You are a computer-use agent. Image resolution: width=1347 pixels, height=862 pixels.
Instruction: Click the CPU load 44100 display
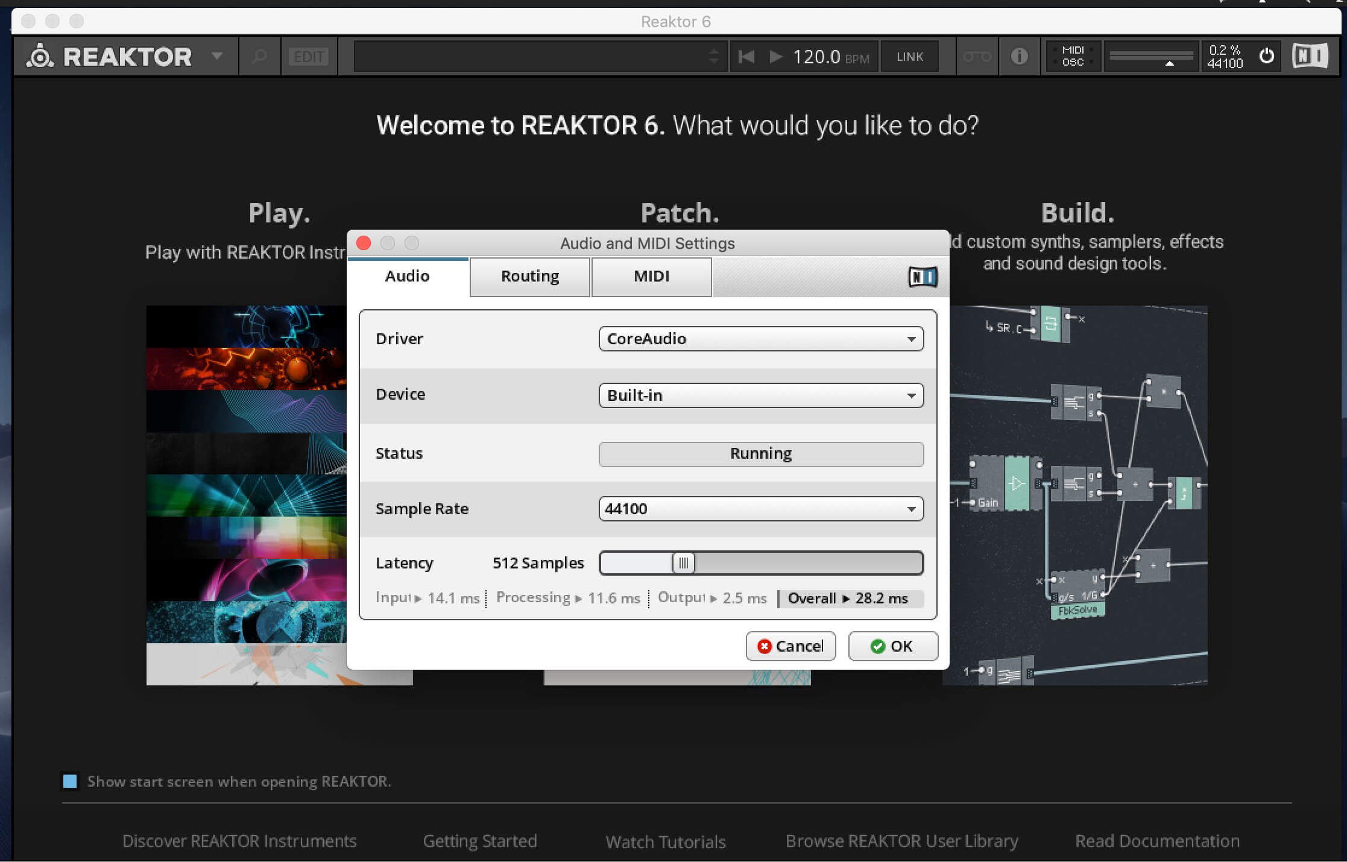(x=1225, y=57)
